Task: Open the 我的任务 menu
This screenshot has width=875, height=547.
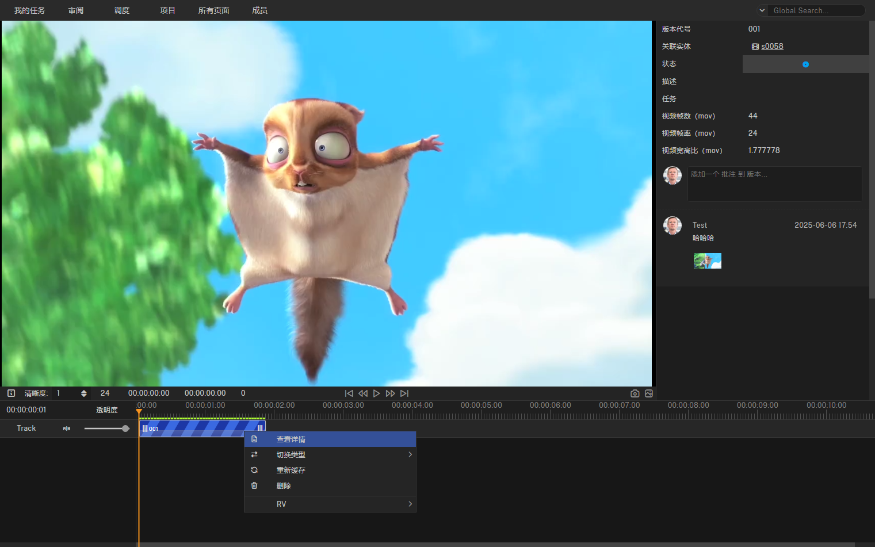Action: pos(30,10)
